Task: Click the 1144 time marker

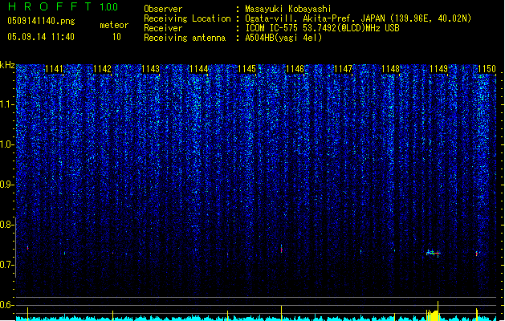Action: pos(199,69)
